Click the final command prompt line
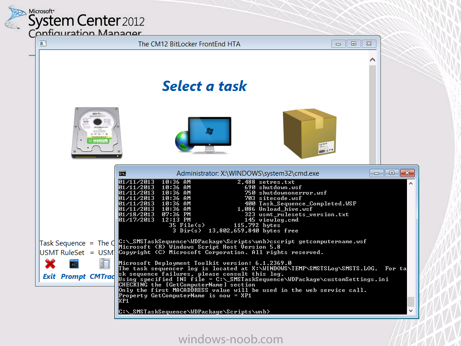461x346 pixels. pyautogui.click(x=194, y=312)
